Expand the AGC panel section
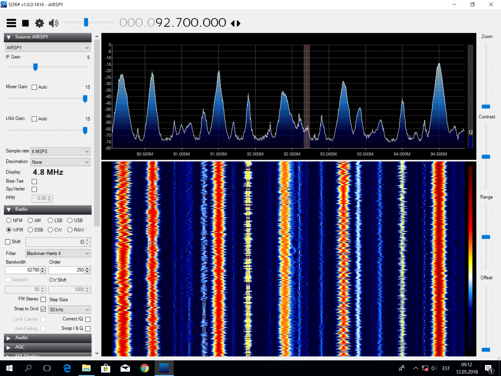 (48, 347)
